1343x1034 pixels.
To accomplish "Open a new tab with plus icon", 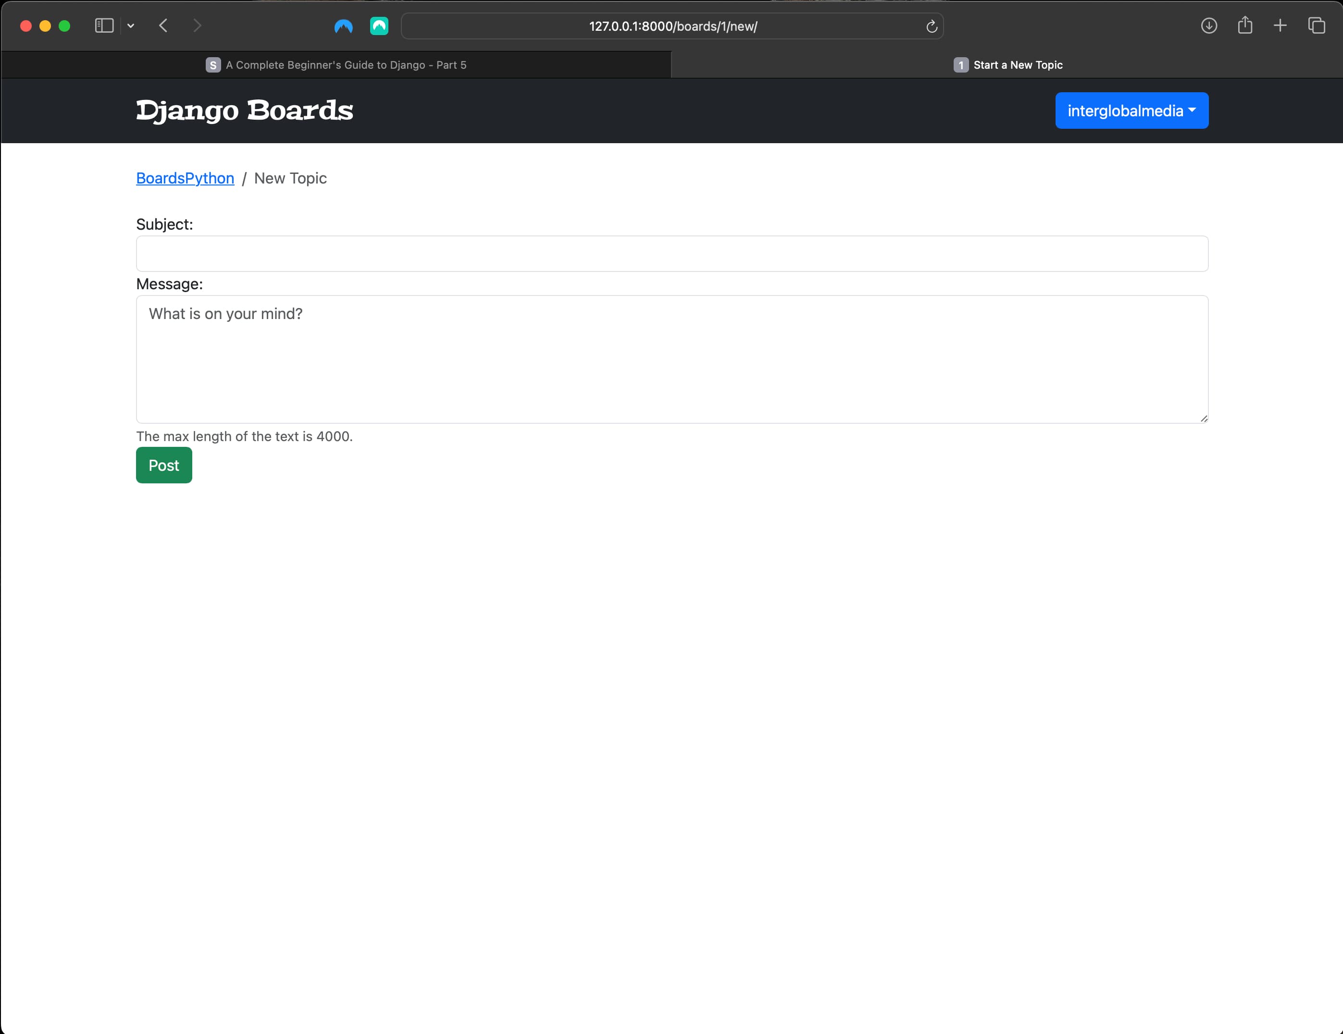I will click(1281, 26).
